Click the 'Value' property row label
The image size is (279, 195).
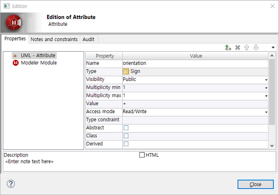(92, 103)
